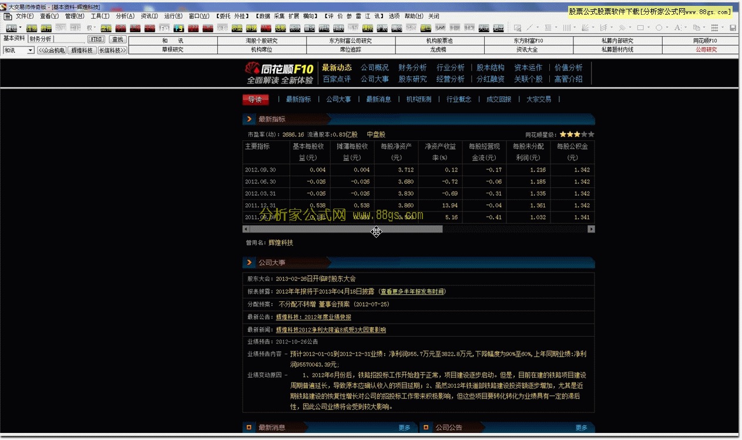Click the red 导读 button
The height and width of the screenshot is (440, 742).
click(x=256, y=100)
